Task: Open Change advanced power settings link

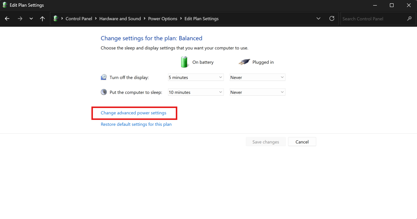Action: (133, 113)
